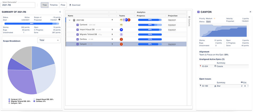Click the Teams column header
This screenshot has width=255, height=112.
[x=122, y=16]
